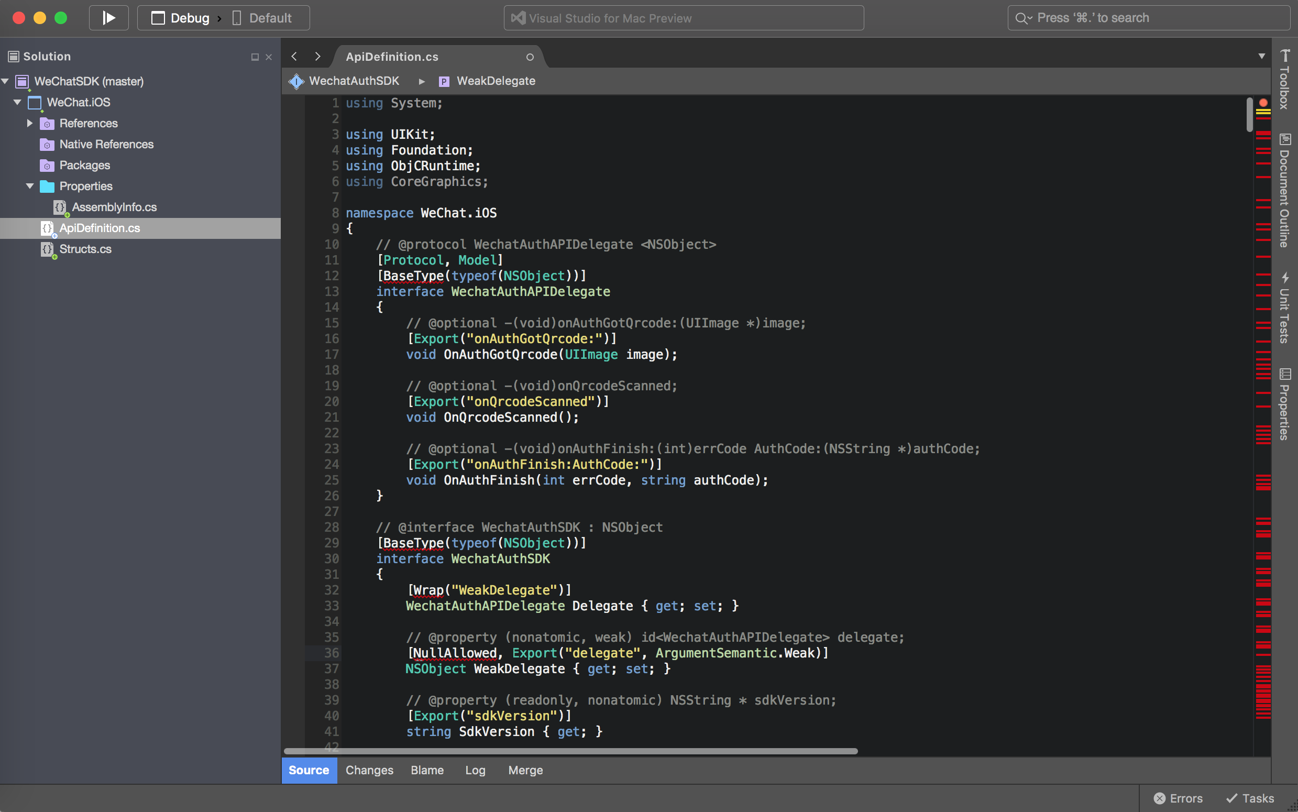Click 'namespace WeChat.iOS' in the code

(x=421, y=213)
